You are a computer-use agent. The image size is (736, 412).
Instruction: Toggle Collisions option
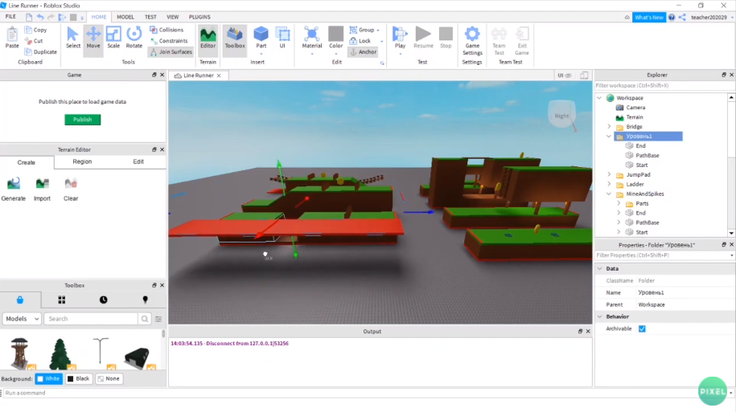click(167, 30)
